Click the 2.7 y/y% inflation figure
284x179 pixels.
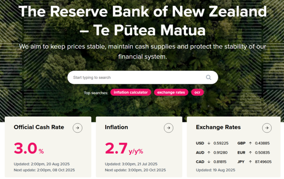[124, 148]
